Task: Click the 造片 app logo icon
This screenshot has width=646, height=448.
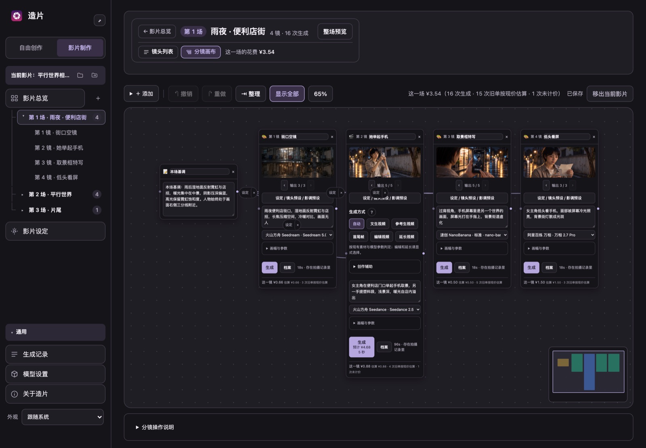Action: [17, 16]
